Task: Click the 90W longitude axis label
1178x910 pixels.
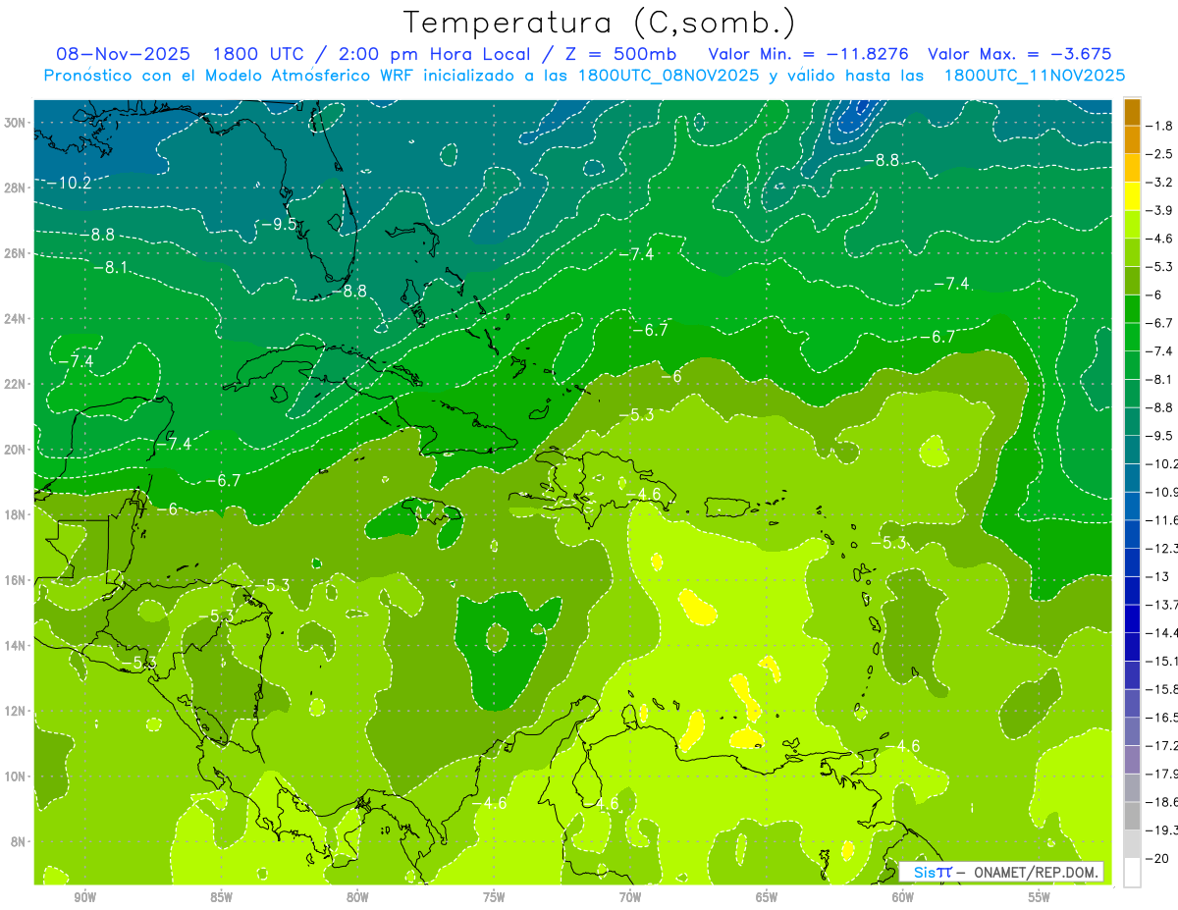Action: [x=84, y=897]
